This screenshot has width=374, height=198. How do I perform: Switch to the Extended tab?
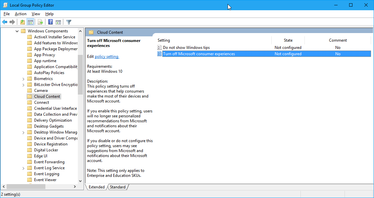[x=97, y=187]
